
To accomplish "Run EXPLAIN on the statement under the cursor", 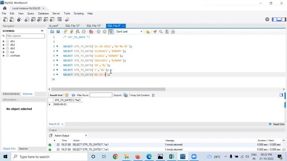I will 78,32.
